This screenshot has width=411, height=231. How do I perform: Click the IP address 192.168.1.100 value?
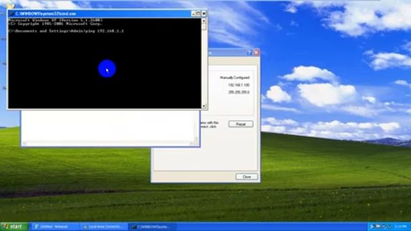click(238, 85)
